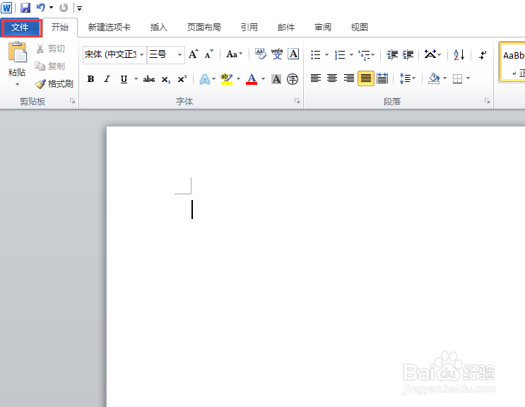Click the Undo arrow icon

click(x=41, y=7)
